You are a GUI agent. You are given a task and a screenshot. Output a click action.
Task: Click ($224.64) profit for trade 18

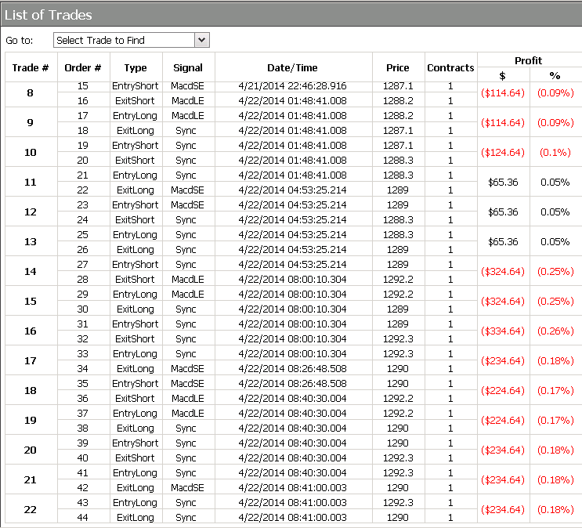503,391
